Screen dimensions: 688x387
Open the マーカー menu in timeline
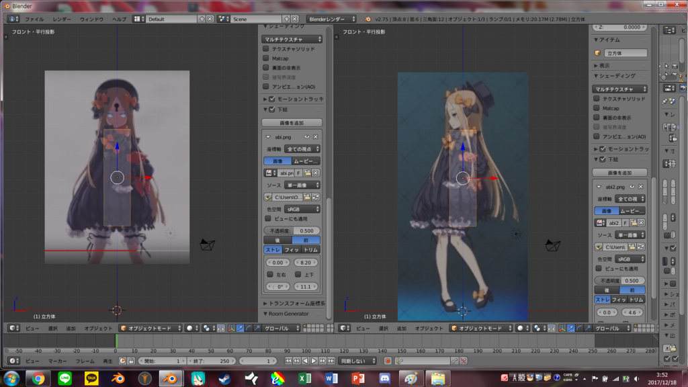click(x=58, y=361)
